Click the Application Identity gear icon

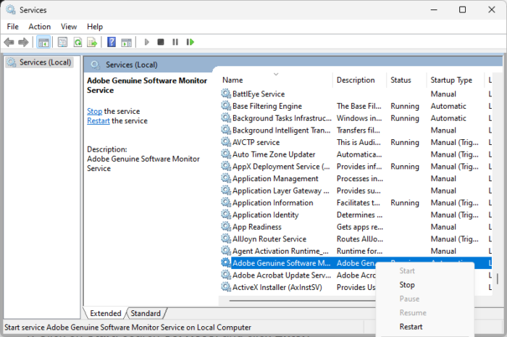click(x=226, y=215)
